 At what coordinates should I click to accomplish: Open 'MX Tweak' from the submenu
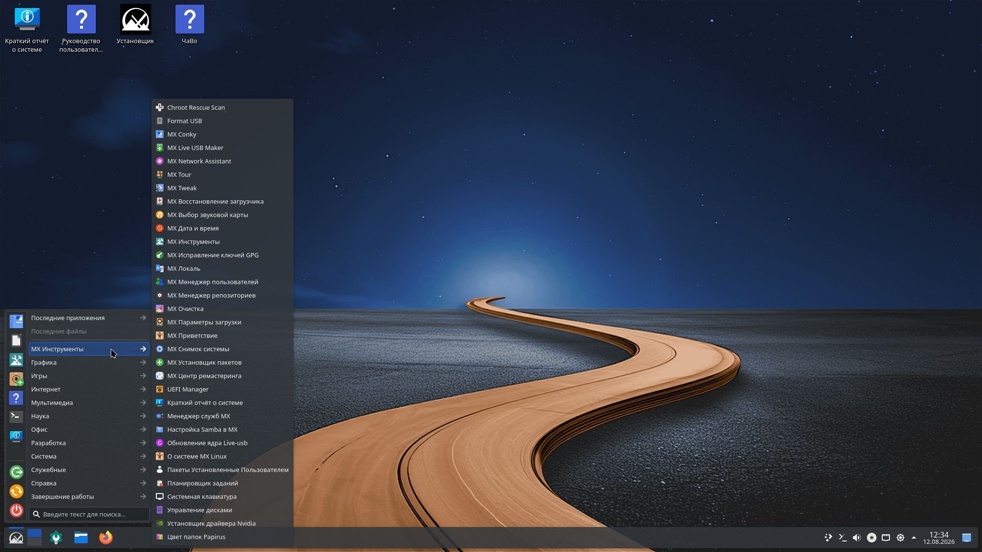(x=222, y=188)
